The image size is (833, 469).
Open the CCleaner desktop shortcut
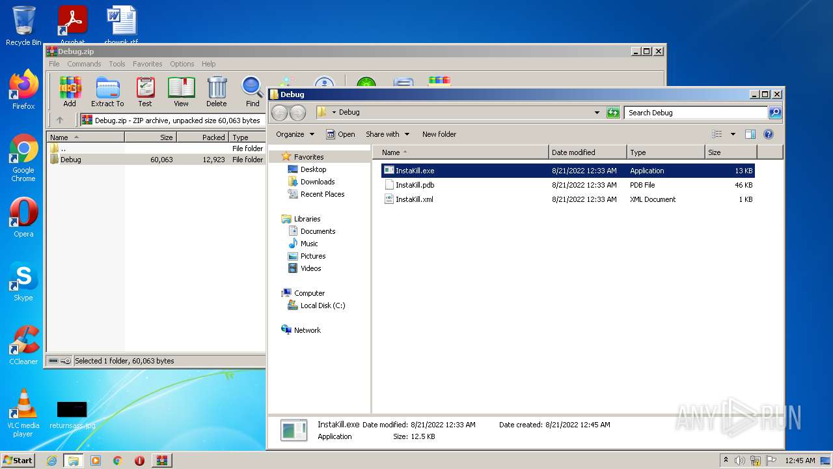coord(23,345)
